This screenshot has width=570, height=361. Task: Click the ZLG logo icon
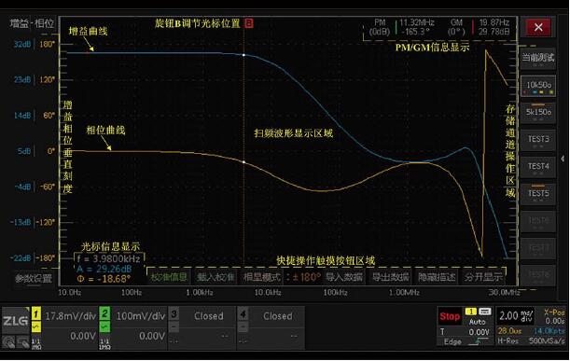pos(16,320)
